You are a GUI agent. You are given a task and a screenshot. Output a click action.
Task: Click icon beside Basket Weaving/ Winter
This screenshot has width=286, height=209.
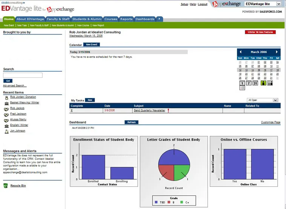[6, 103]
